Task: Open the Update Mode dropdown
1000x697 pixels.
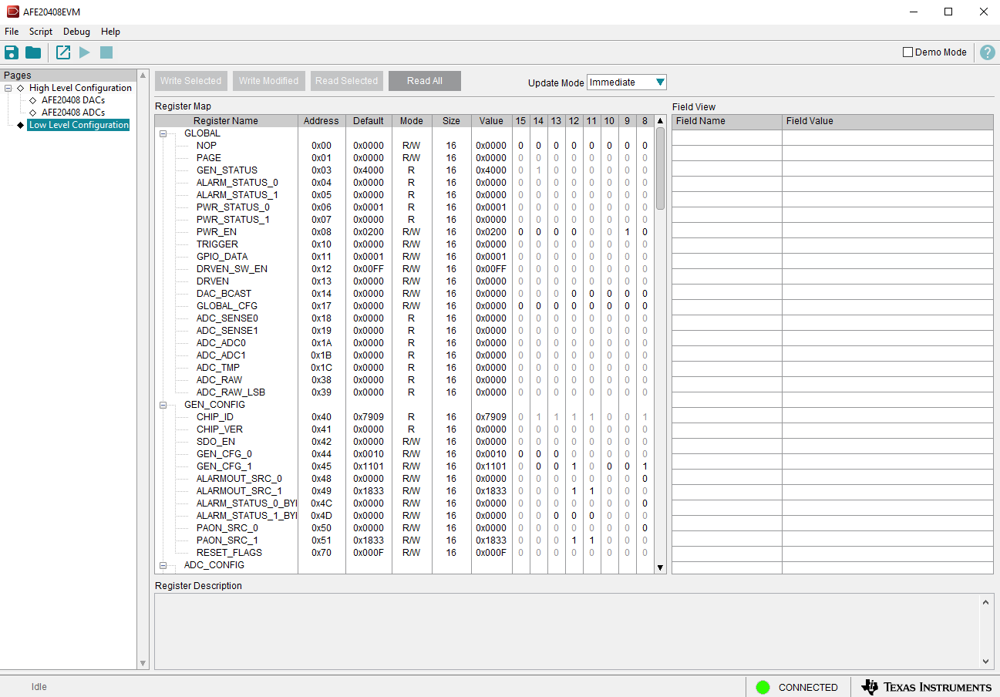Action: click(x=626, y=82)
